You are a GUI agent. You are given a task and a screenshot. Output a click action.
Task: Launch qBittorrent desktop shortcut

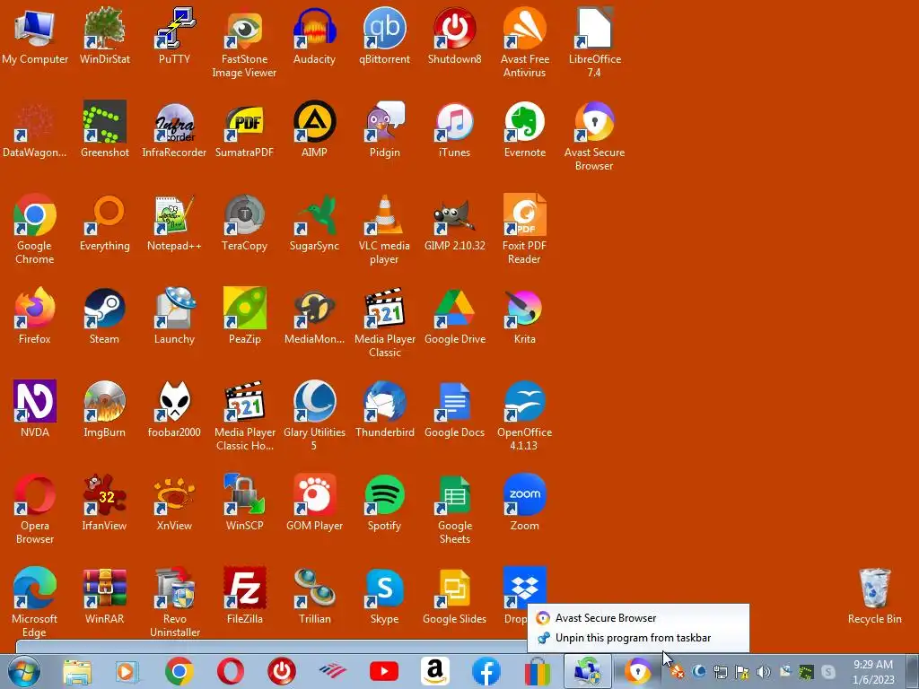[384, 35]
